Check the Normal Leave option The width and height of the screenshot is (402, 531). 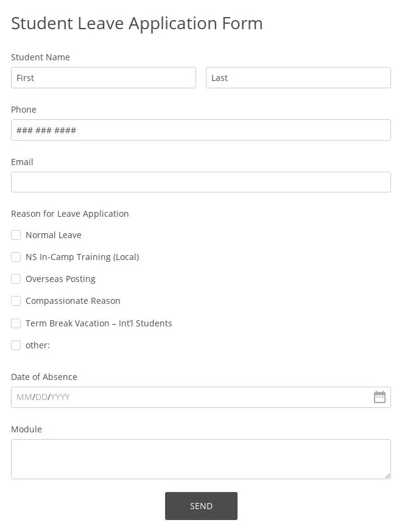click(x=16, y=235)
